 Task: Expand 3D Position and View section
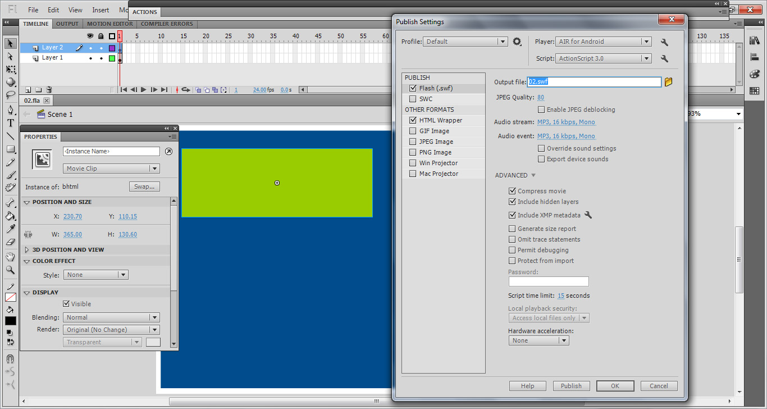(28, 249)
